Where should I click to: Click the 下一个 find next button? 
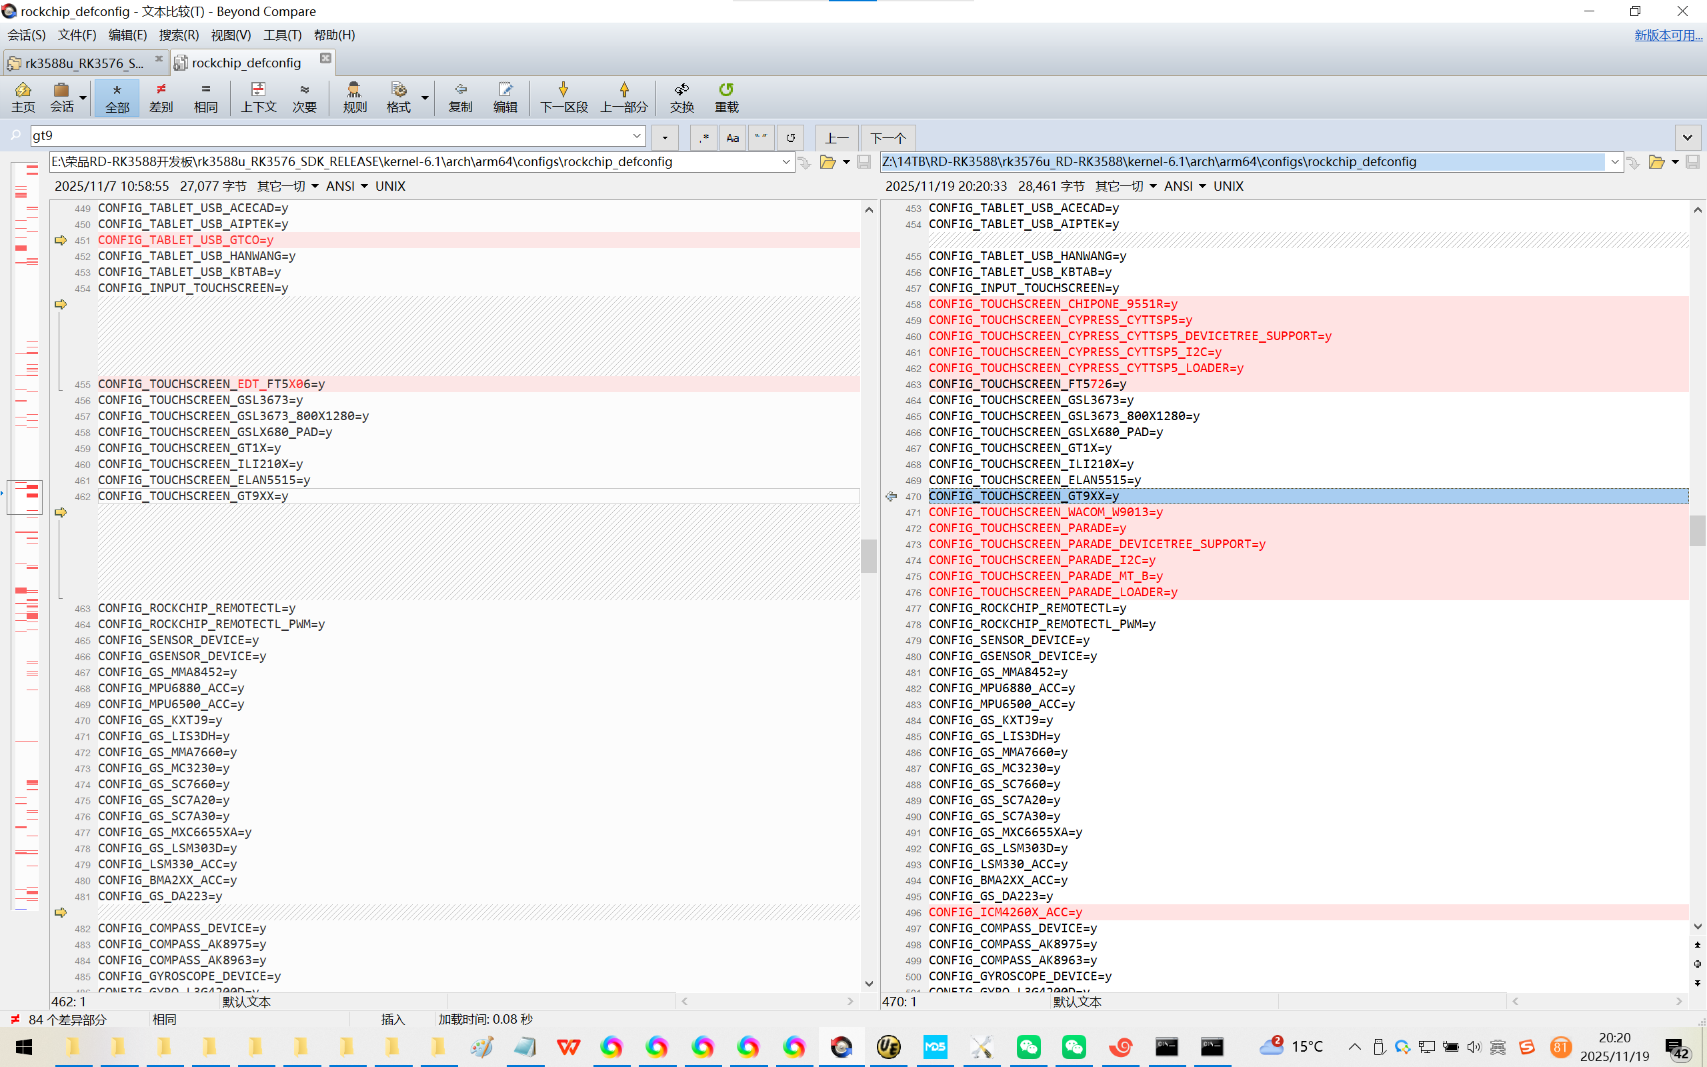[888, 137]
